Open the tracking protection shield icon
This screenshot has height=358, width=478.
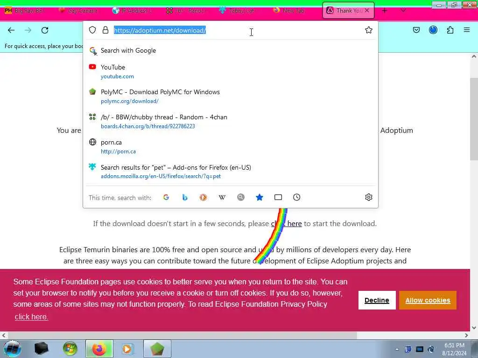pyautogui.click(x=92, y=30)
